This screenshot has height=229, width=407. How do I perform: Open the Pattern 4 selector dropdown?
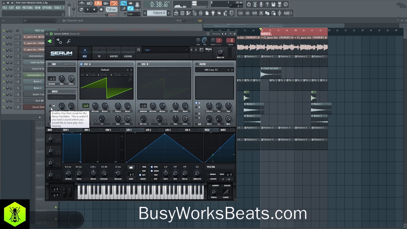tap(156, 13)
